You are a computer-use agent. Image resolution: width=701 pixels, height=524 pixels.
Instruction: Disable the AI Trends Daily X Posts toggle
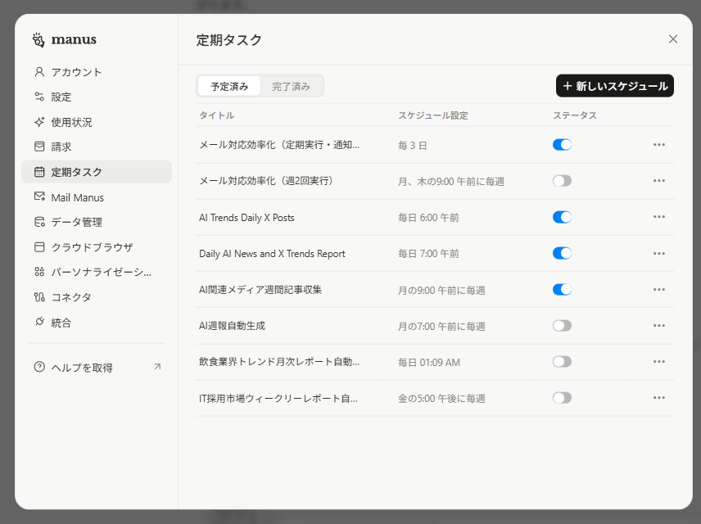point(562,217)
